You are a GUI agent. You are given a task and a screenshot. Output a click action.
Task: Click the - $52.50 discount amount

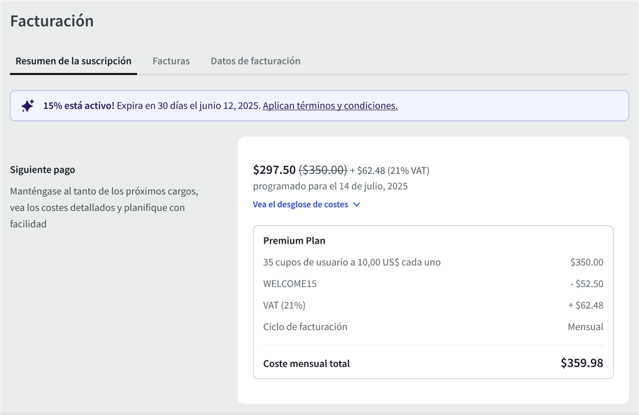click(586, 284)
